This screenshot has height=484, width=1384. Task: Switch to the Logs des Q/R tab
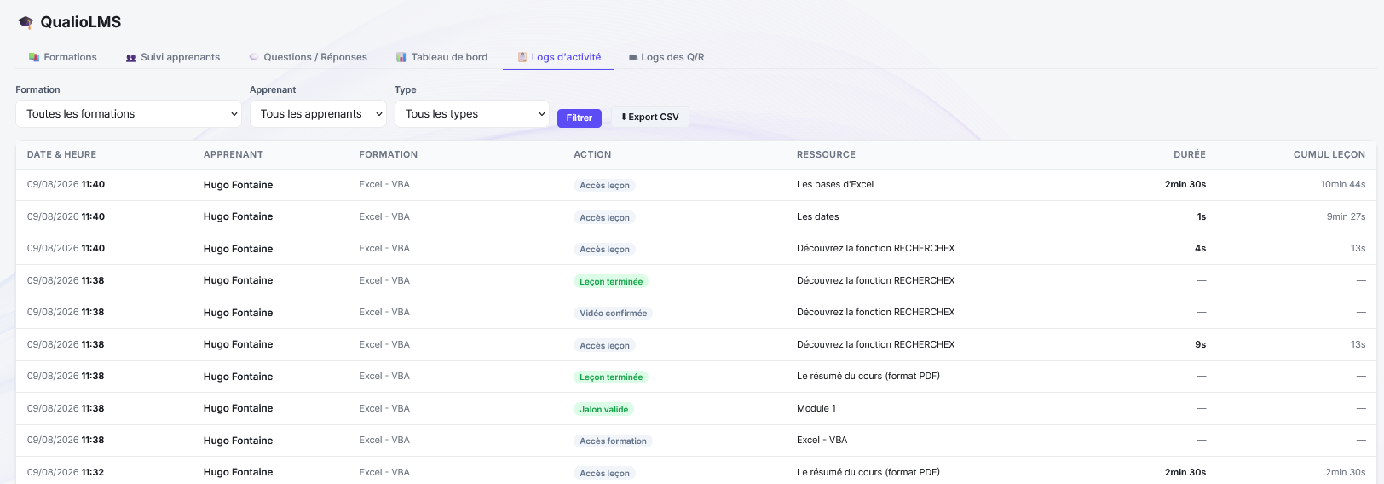pyautogui.click(x=666, y=57)
